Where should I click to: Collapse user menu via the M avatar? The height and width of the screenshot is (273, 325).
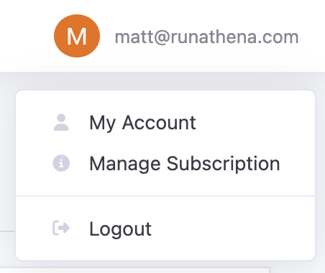(x=77, y=36)
